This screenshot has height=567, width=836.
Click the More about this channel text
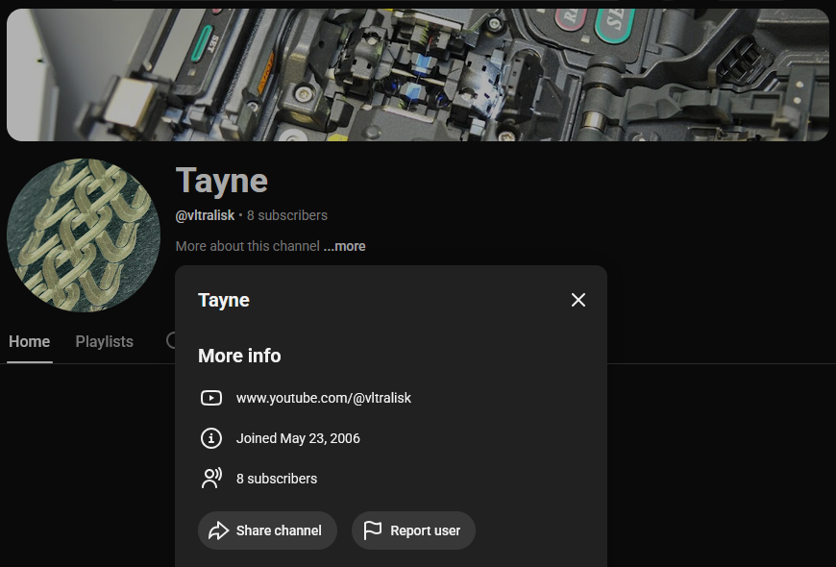pos(248,246)
